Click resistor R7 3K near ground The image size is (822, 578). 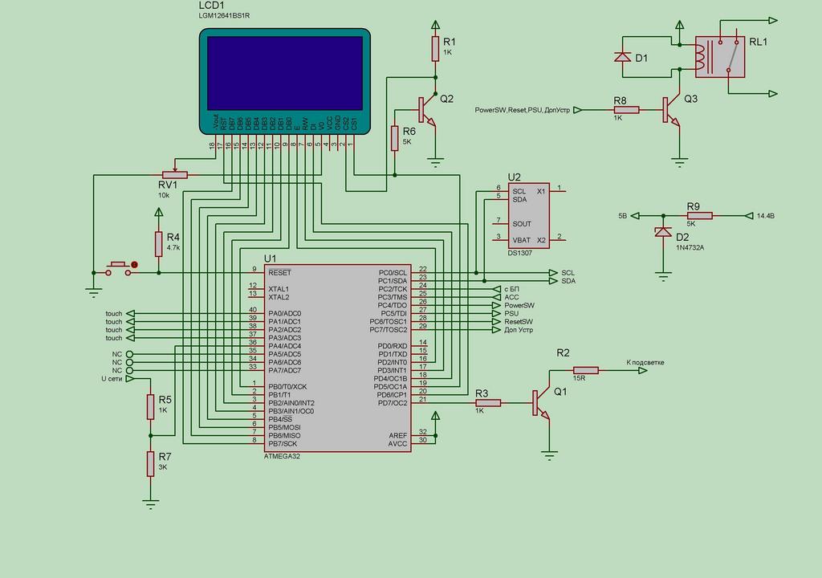[150, 463]
